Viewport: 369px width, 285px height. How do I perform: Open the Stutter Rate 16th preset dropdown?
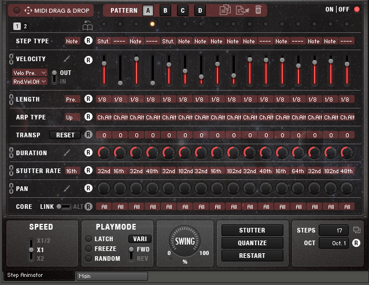[x=72, y=171]
